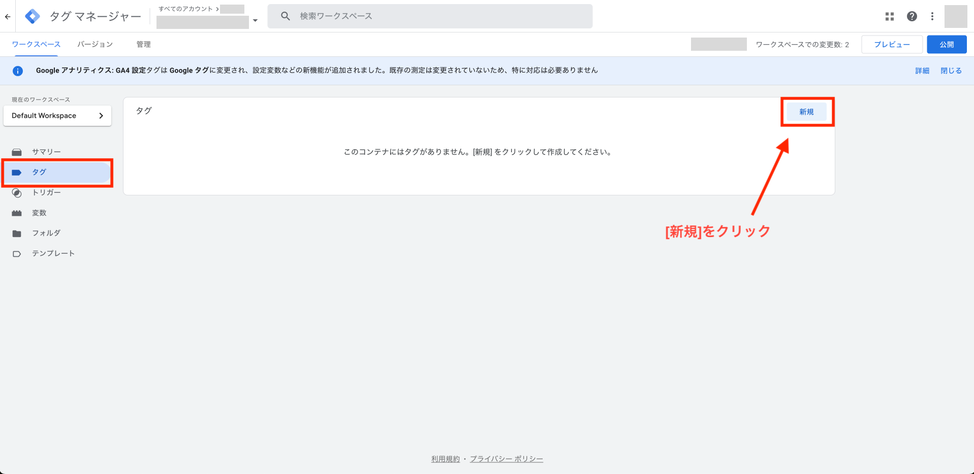This screenshot has height=474, width=974.
Task: Click the トリガー icon in sidebar
Action: [x=17, y=193]
